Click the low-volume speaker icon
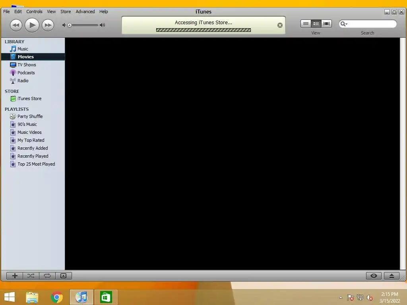407x305 pixels. point(64,25)
